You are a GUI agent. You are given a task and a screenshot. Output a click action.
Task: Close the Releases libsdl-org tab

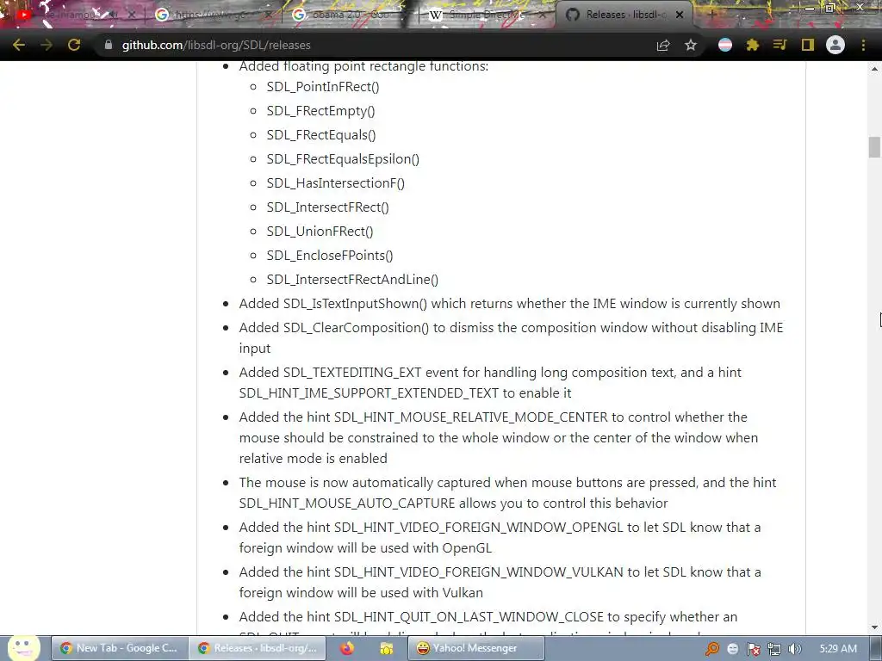point(680,15)
